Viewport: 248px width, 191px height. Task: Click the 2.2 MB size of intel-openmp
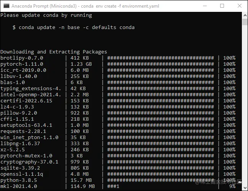point(80,95)
